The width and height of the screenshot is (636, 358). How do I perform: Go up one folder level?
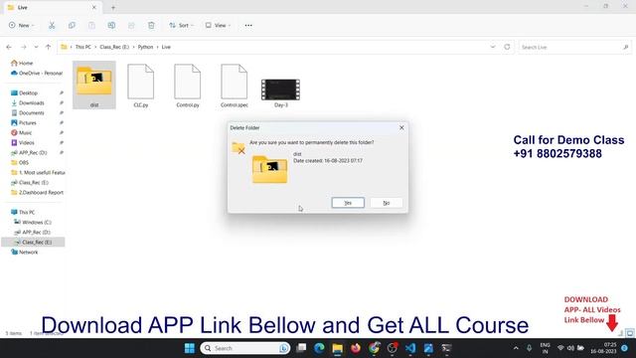[x=49, y=47]
